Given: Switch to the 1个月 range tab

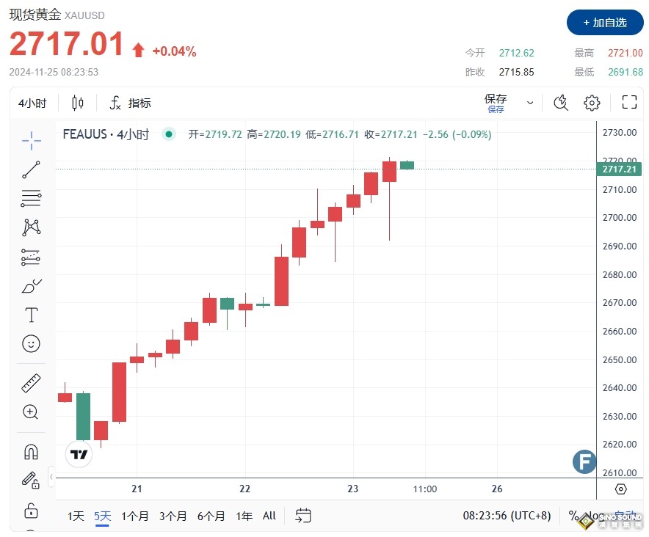Looking at the screenshot, I should (135, 516).
